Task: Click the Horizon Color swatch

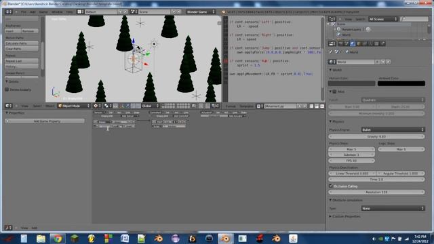Action: [351, 83]
